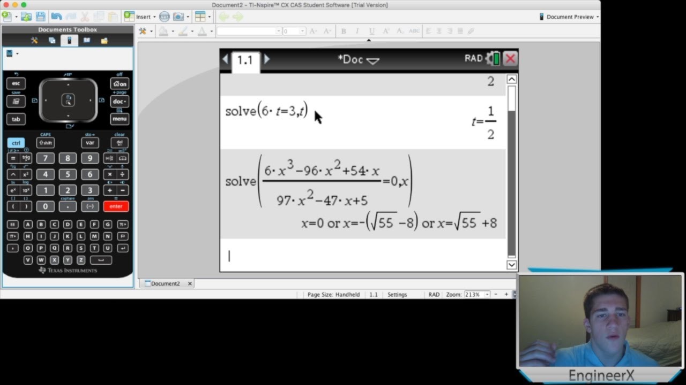Click the del key on keypad

point(120,143)
